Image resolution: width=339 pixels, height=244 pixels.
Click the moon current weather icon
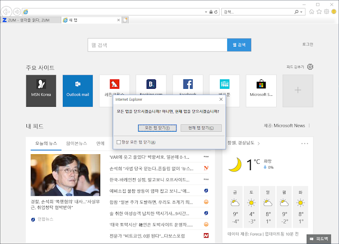pyautogui.click(x=235, y=165)
